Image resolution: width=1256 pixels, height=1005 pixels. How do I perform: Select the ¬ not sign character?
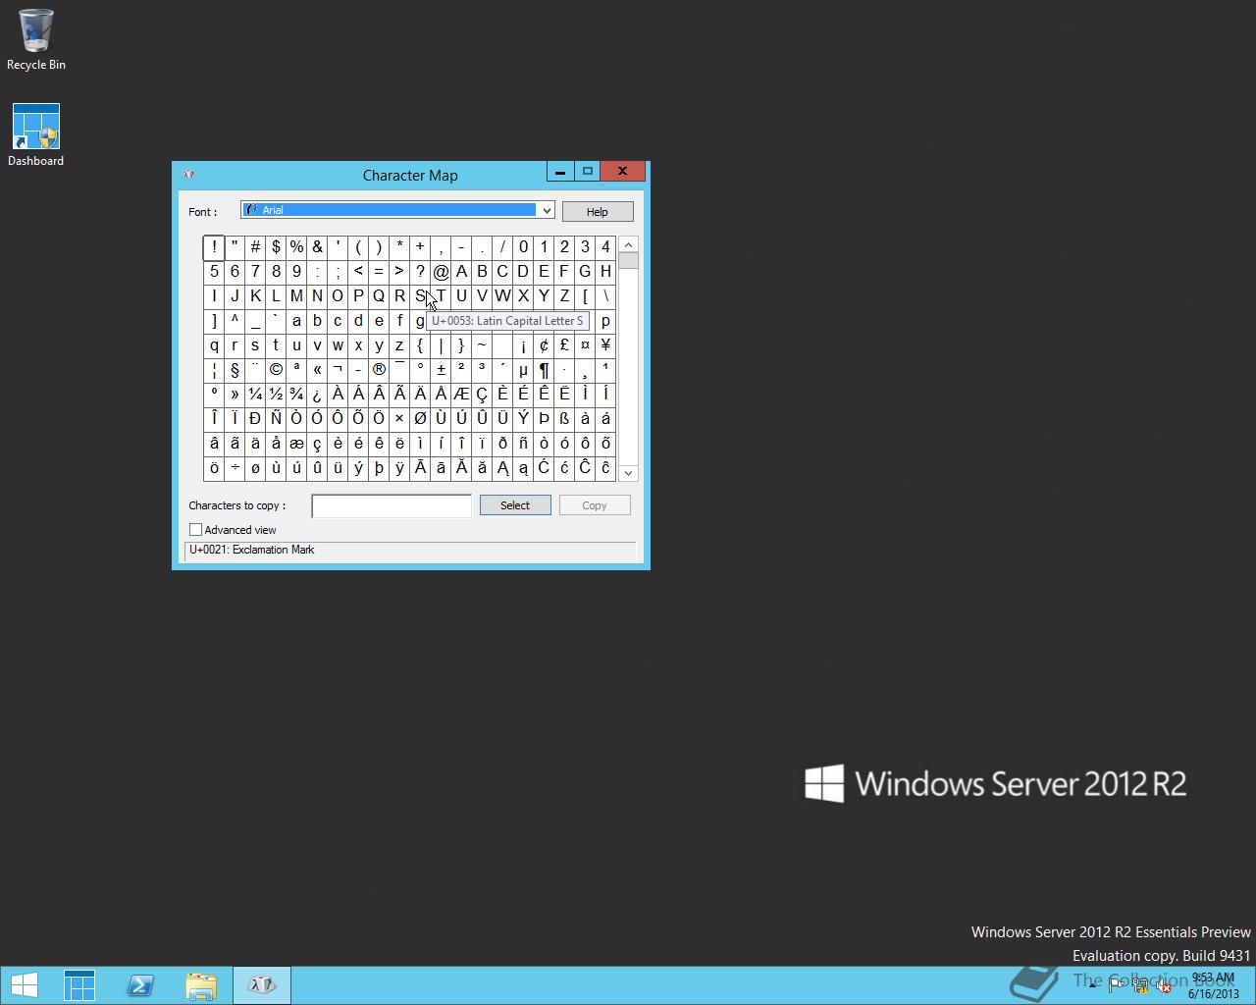pos(338,370)
